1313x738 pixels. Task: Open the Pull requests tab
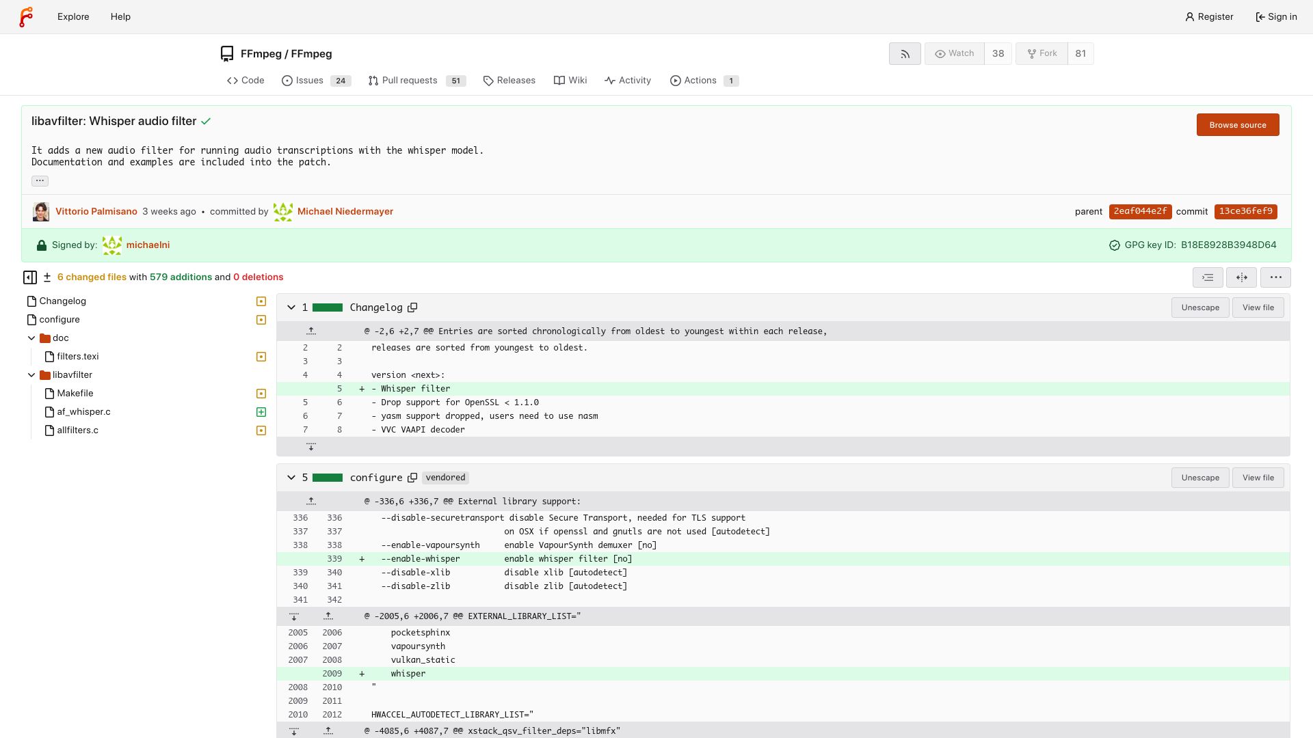(416, 81)
